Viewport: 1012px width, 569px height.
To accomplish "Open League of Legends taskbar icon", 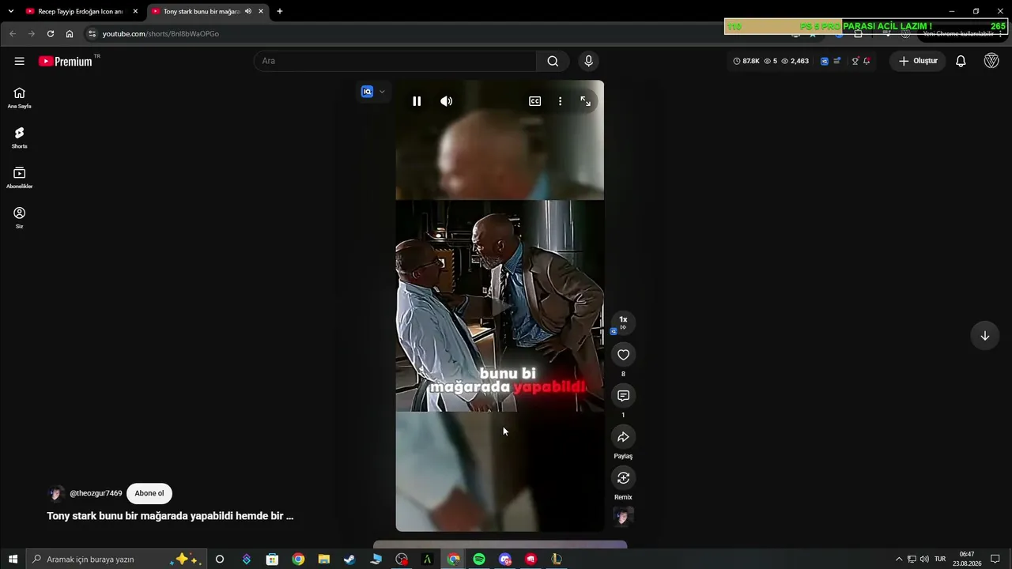I will pos(557,560).
